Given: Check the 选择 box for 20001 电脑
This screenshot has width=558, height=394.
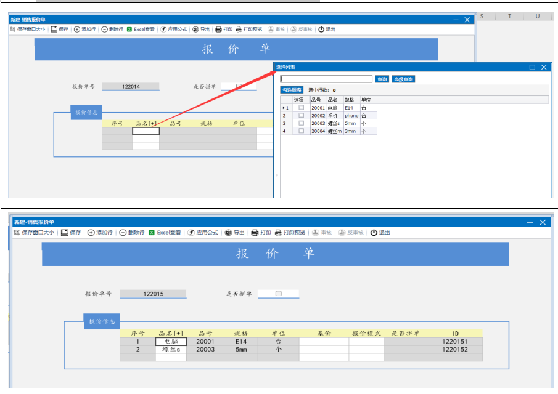Looking at the screenshot, I should tap(301, 108).
